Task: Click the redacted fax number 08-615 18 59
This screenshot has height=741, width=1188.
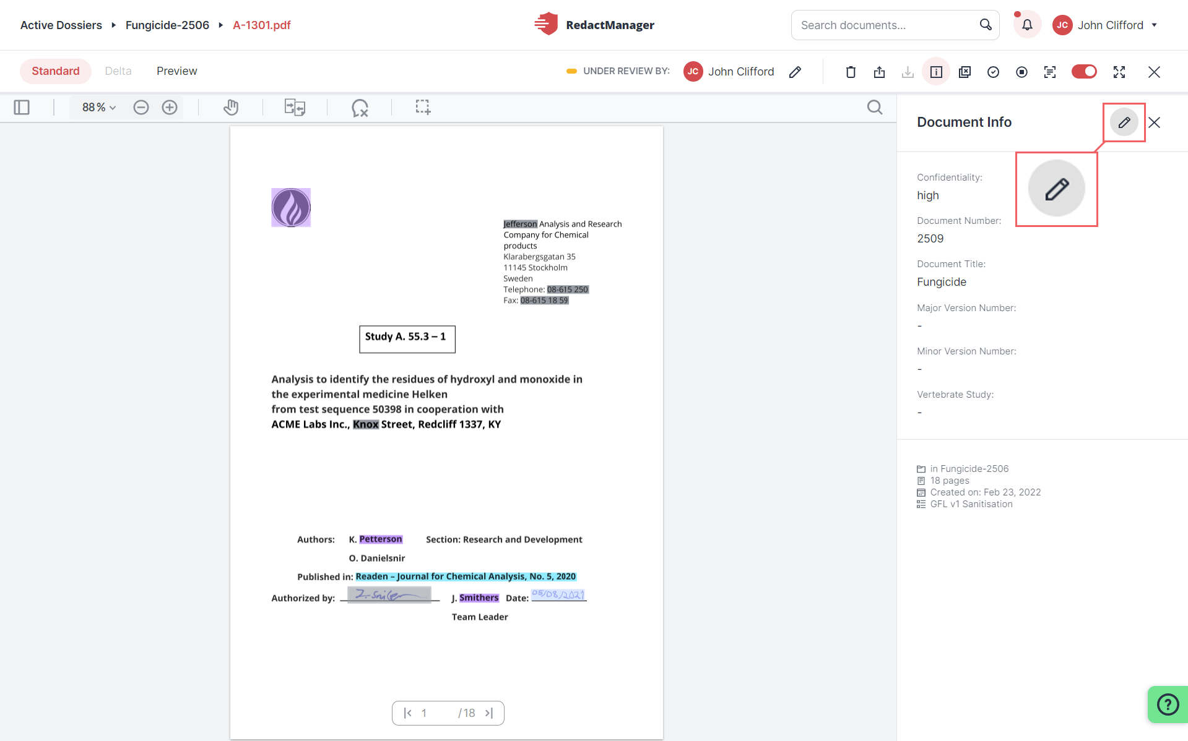Action: click(544, 301)
